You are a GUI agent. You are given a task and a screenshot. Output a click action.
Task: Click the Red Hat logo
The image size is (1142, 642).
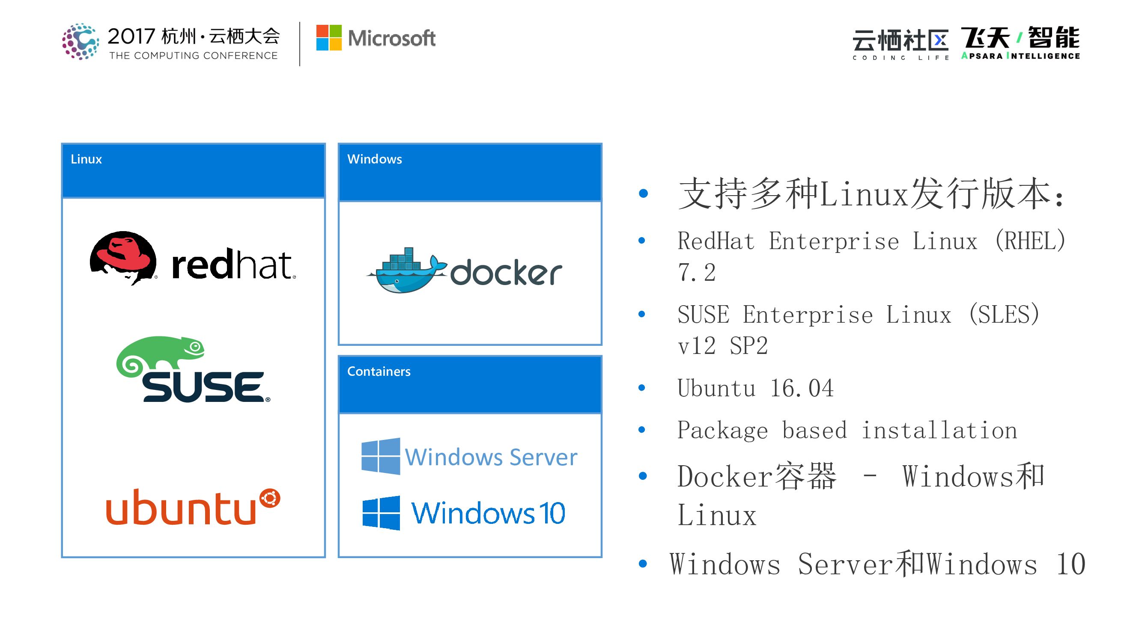point(191,259)
